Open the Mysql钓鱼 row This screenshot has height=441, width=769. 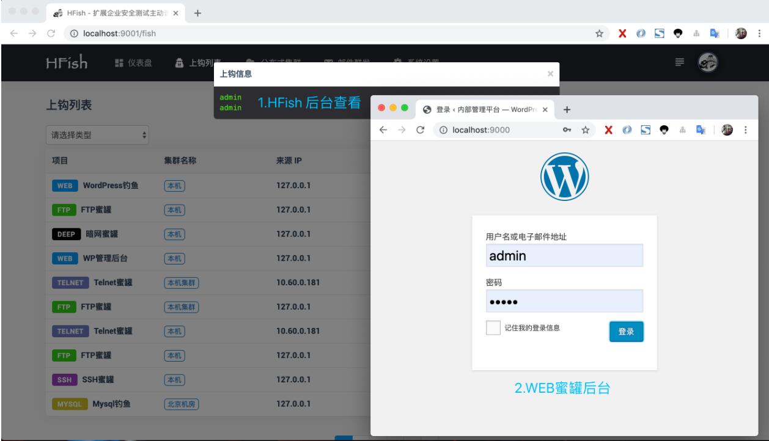pyautogui.click(x=208, y=403)
